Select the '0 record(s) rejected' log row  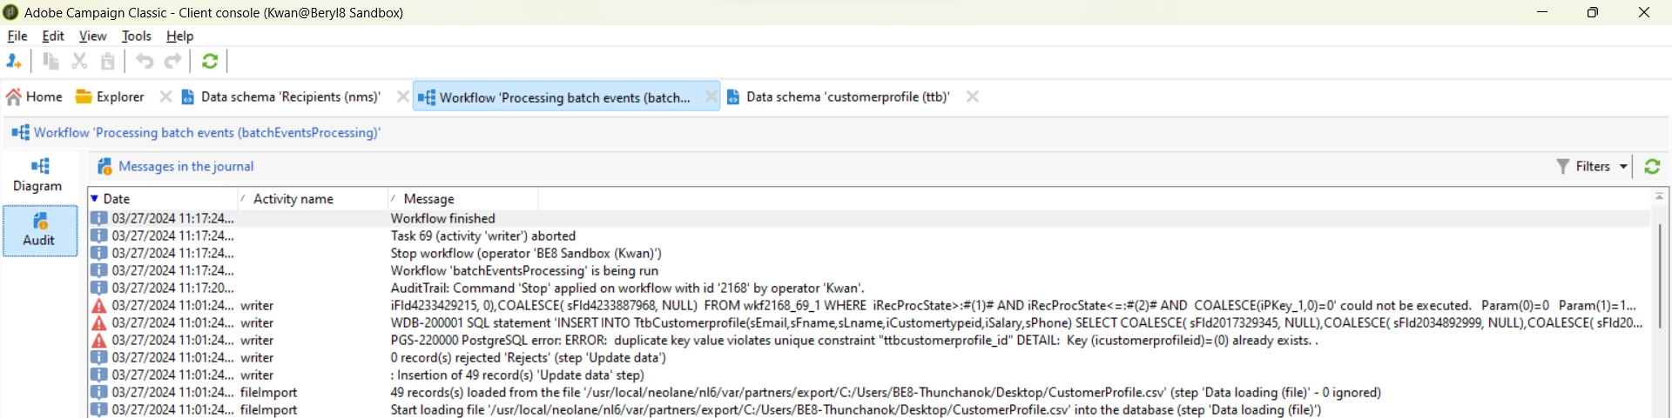click(x=869, y=357)
